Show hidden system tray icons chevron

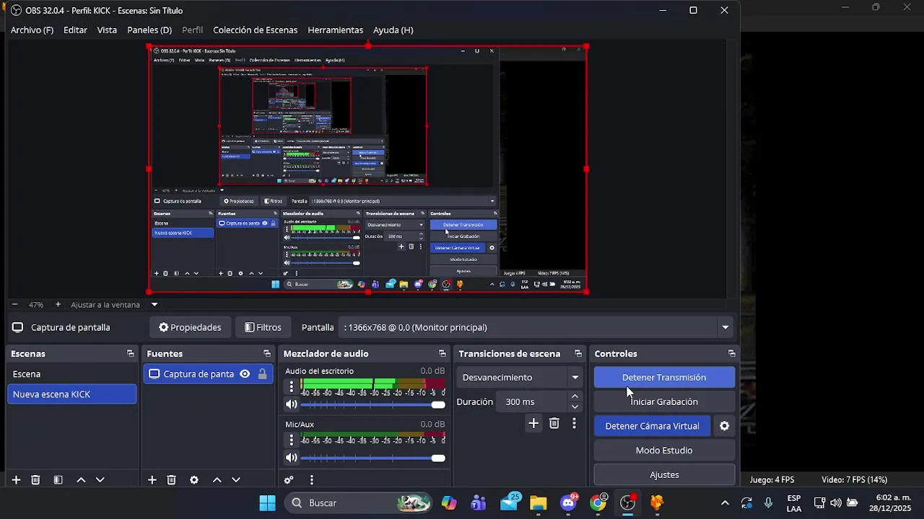[x=725, y=502]
